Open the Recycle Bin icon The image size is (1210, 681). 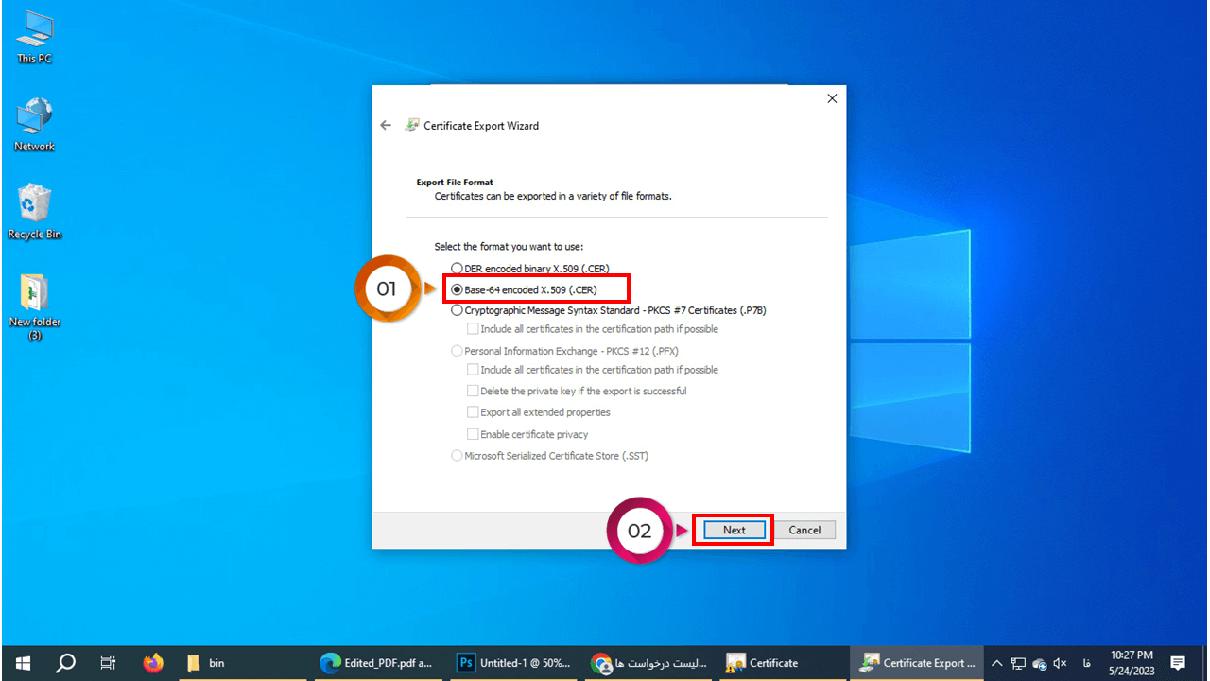(x=34, y=210)
